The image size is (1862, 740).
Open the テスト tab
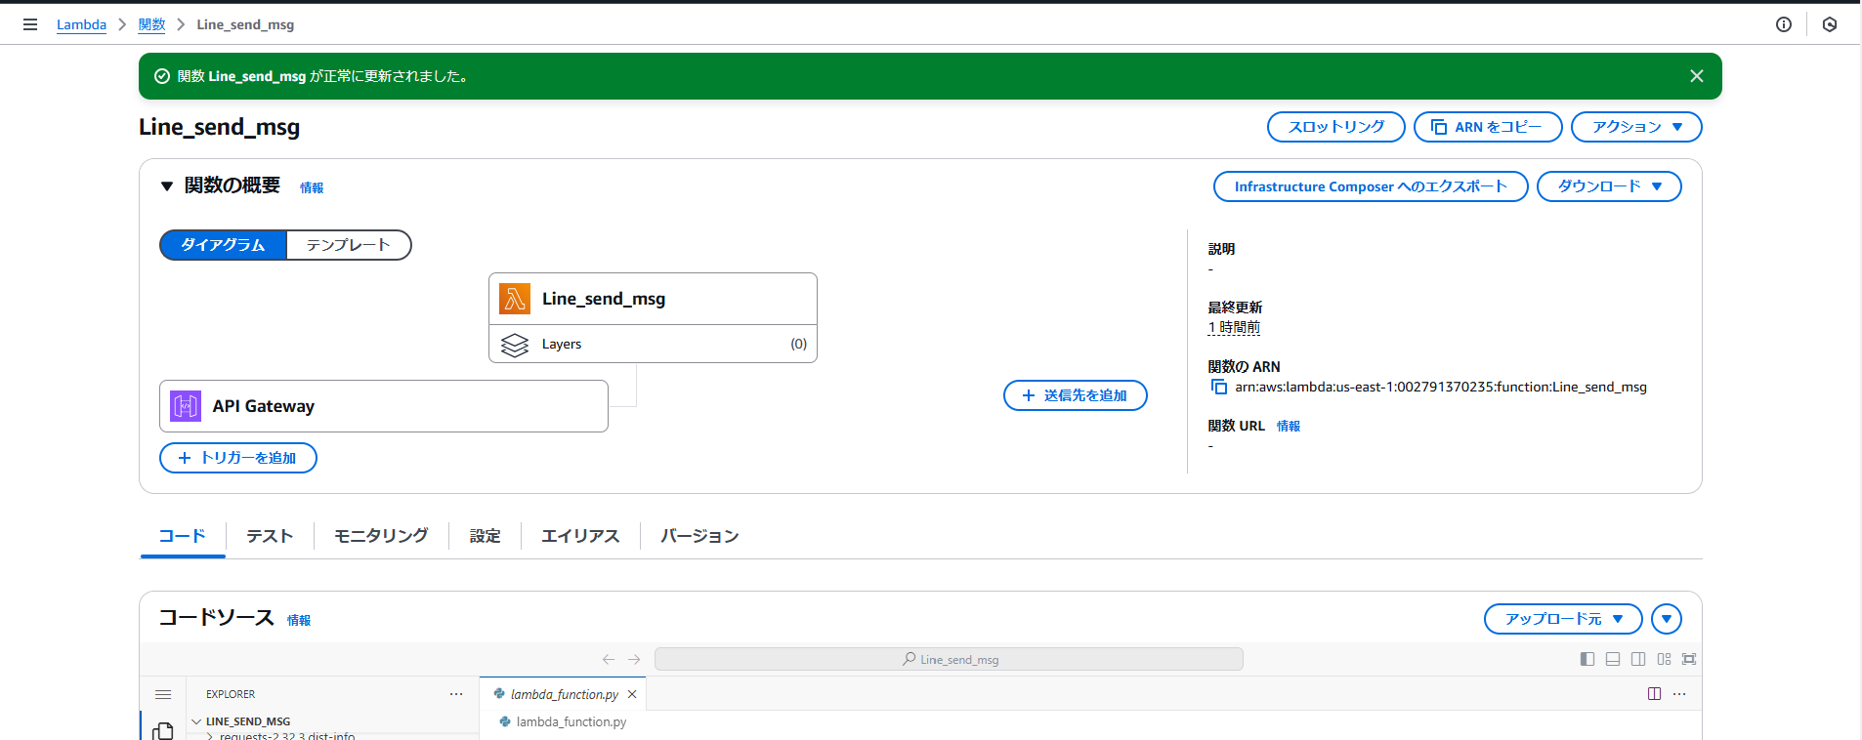click(270, 536)
